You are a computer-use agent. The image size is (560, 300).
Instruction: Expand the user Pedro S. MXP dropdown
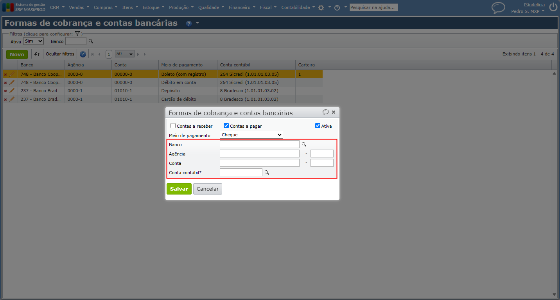[543, 11]
